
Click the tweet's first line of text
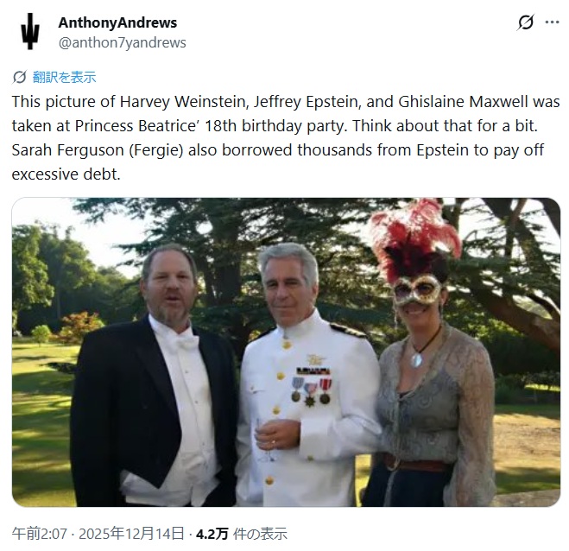click(286, 102)
